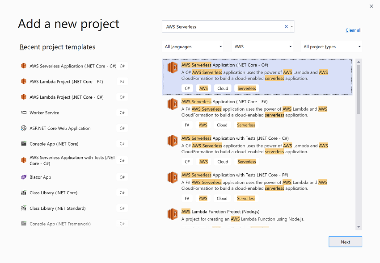The image size is (380, 263).
Task: Click the Worker Service template icon
Action: click(x=24, y=113)
